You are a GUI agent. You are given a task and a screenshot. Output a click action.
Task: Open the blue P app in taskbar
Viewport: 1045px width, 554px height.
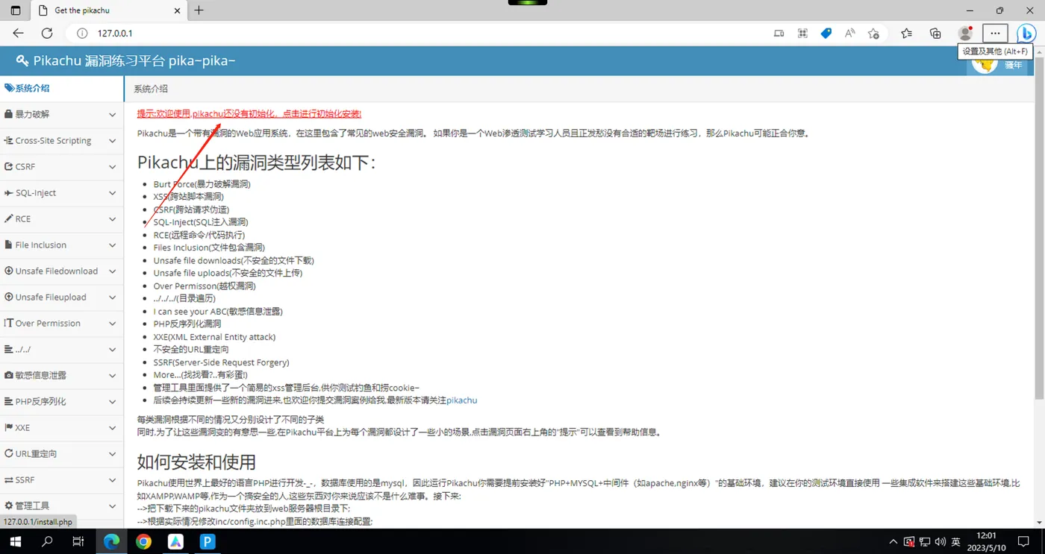tap(208, 542)
